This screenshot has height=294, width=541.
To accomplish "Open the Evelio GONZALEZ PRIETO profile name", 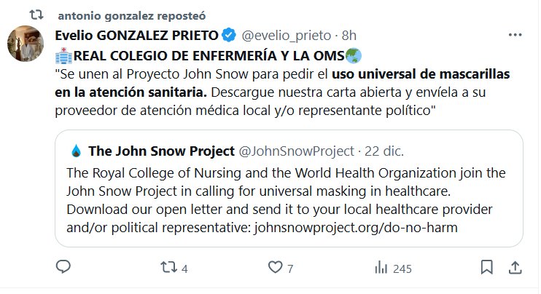I will click(x=136, y=36).
